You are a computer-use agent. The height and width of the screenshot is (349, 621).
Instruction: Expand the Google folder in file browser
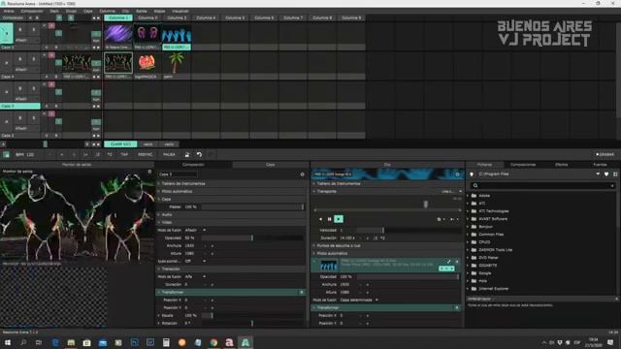[x=468, y=273]
